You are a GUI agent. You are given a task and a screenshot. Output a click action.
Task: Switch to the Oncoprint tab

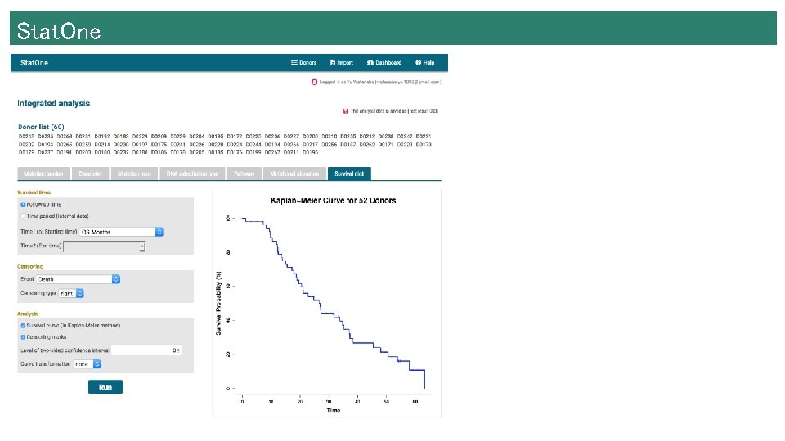pos(90,174)
